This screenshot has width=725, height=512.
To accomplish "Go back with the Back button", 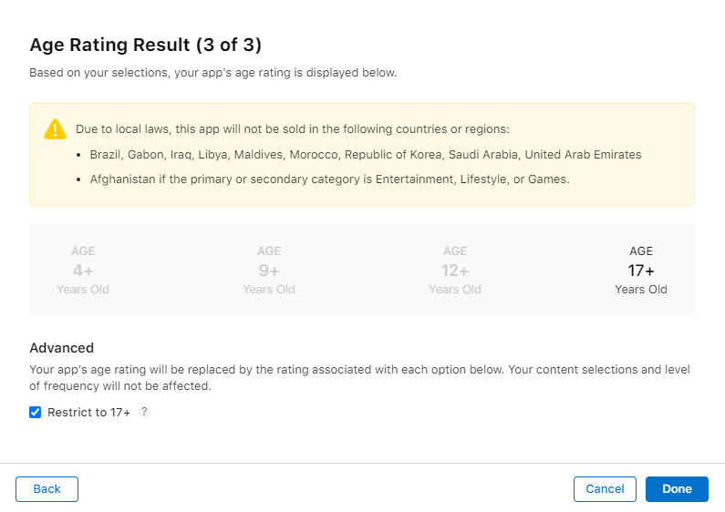I will [47, 489].
